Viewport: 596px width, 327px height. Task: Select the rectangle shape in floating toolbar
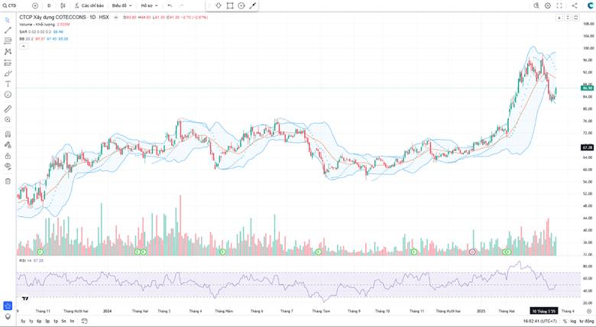[230, 5]
